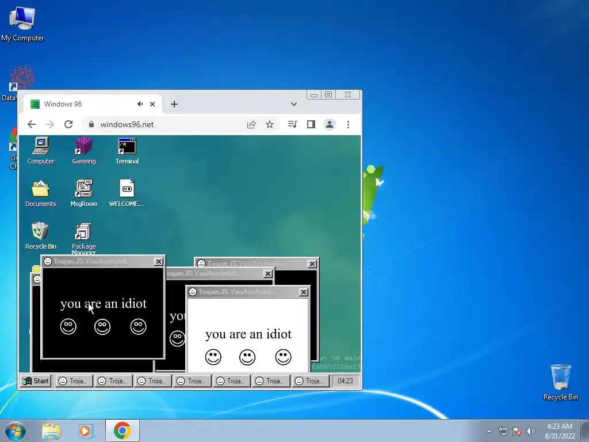Image resolution: width=589 pixels, height=442 pixels.
Task: Select the second Troja taskbar entry
Action: click(113, 381)
